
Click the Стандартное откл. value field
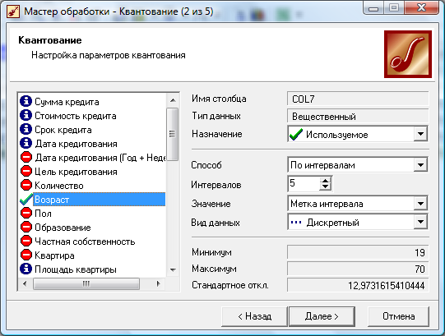click(x=358, y=285)
